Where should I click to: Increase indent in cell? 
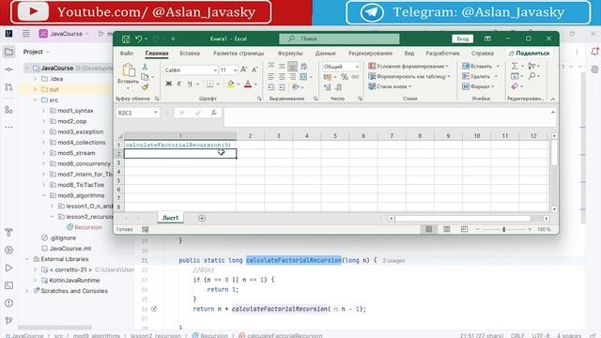(282, 87)
